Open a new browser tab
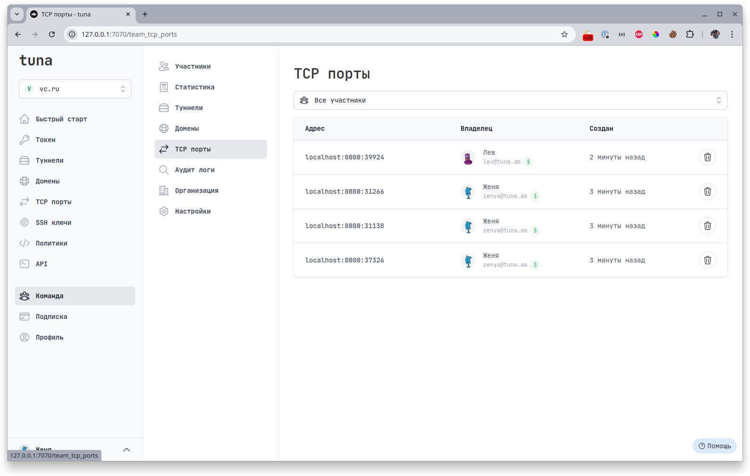This screenshot has width=750, height=476. 145,14
